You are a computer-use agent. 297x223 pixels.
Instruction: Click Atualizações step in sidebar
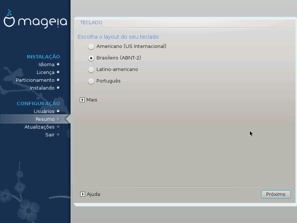(x=39, y=127)
